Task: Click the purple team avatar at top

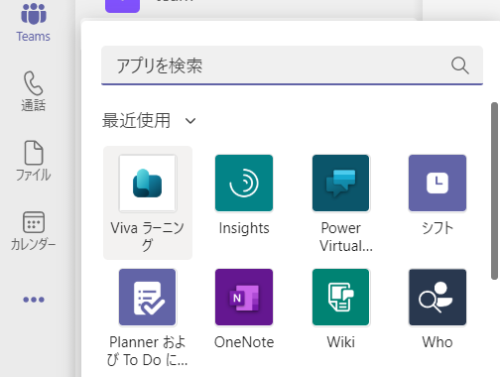Action: 122,6
